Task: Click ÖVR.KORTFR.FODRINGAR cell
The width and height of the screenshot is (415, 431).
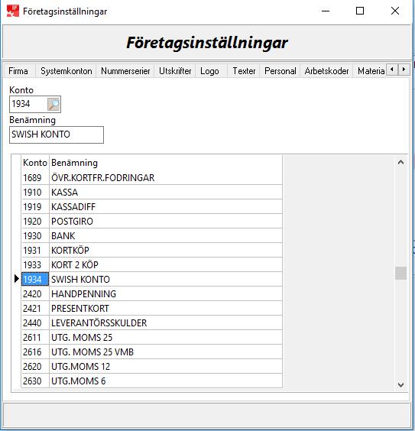Action: point(166,177)
